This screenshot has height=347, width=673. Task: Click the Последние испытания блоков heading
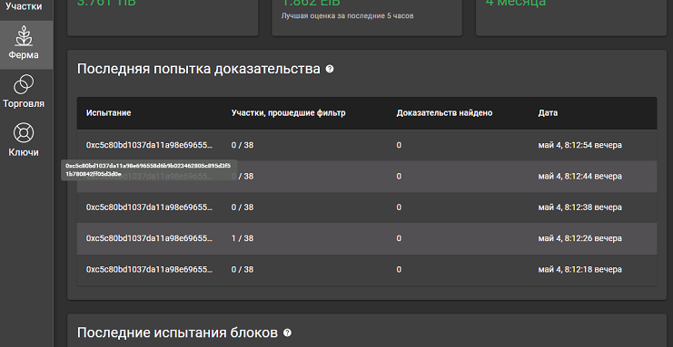178,333
